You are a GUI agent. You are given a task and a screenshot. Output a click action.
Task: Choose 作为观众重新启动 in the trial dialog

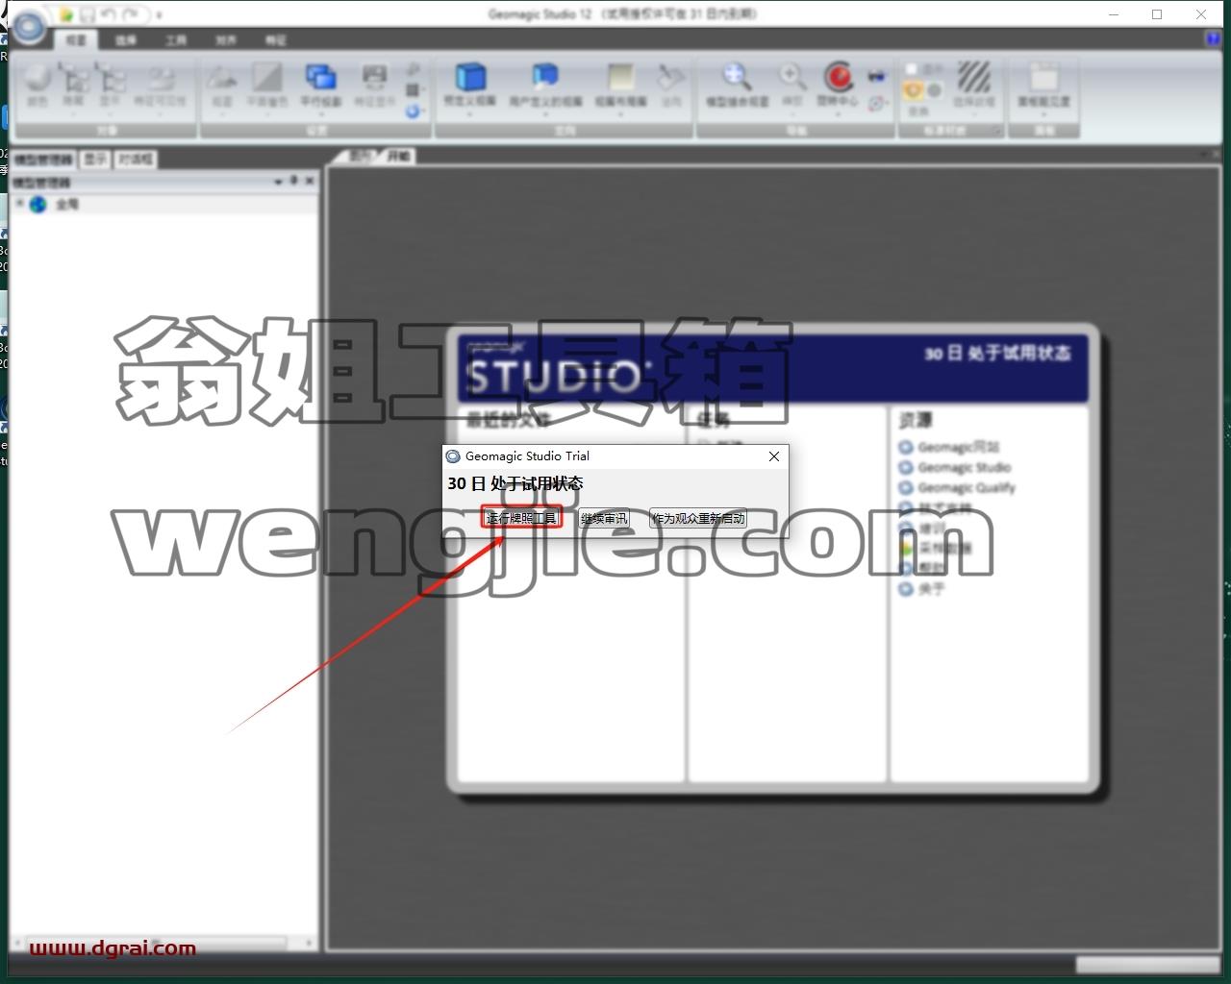click(698, 518)
